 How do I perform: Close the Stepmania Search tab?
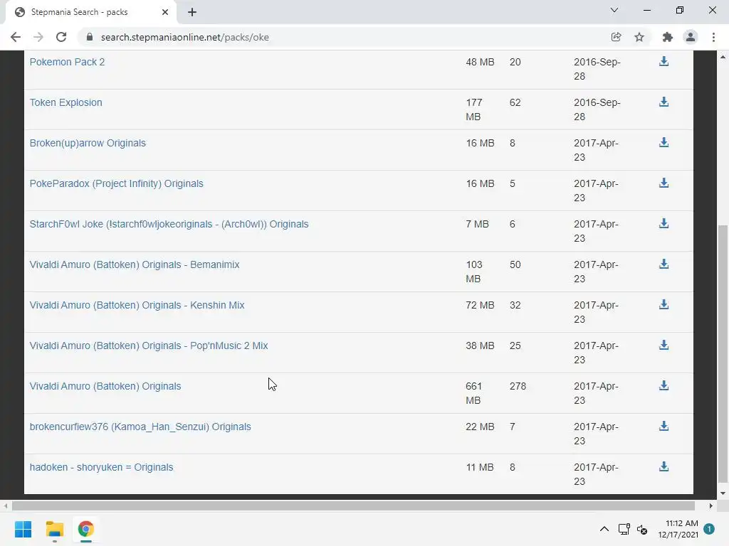click(x=165, y=12)
